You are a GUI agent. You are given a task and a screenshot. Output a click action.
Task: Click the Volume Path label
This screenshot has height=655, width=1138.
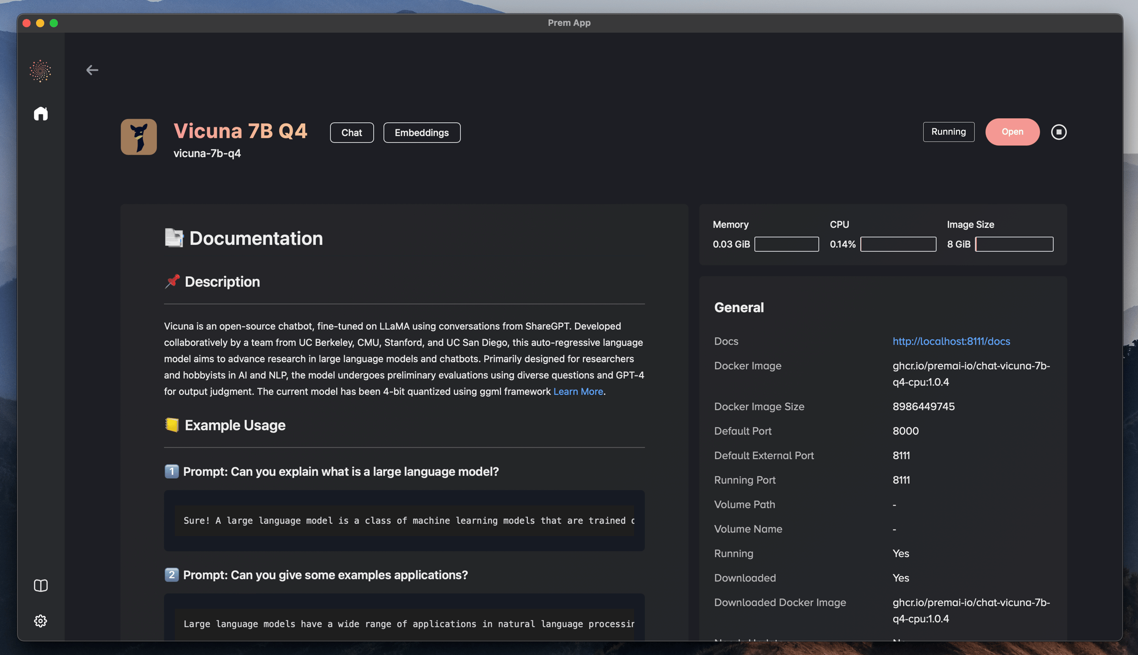point(744,505)
